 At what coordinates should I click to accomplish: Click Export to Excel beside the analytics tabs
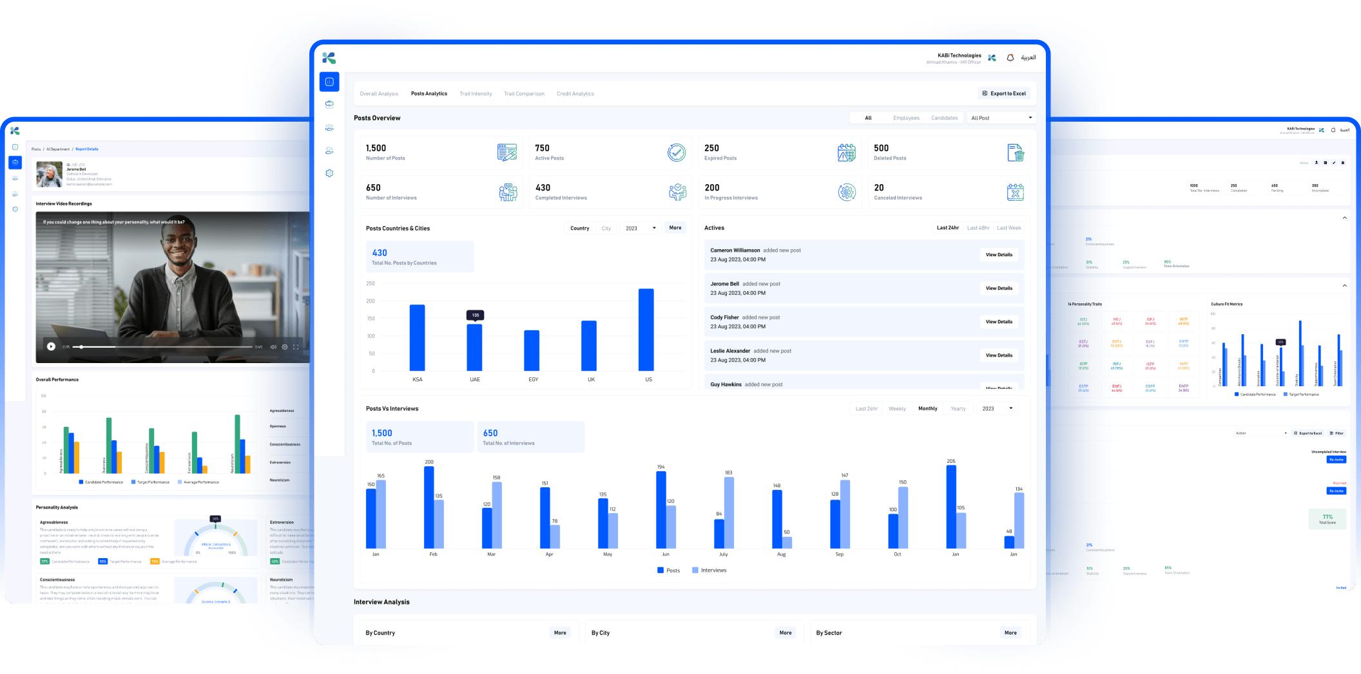(x=1003, y=94)
